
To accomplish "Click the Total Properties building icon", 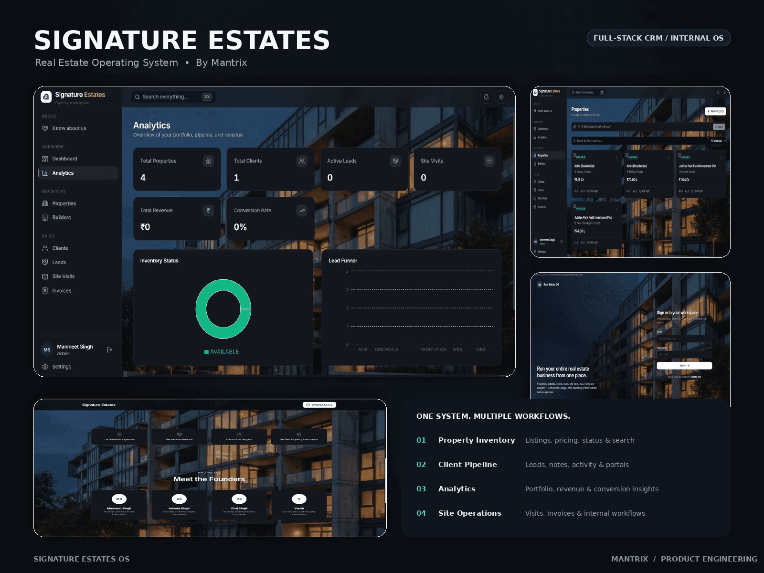I will (208, 161).
